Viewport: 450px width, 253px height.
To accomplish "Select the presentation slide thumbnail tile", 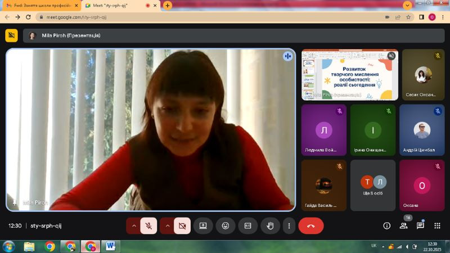I will click(349, 74).
